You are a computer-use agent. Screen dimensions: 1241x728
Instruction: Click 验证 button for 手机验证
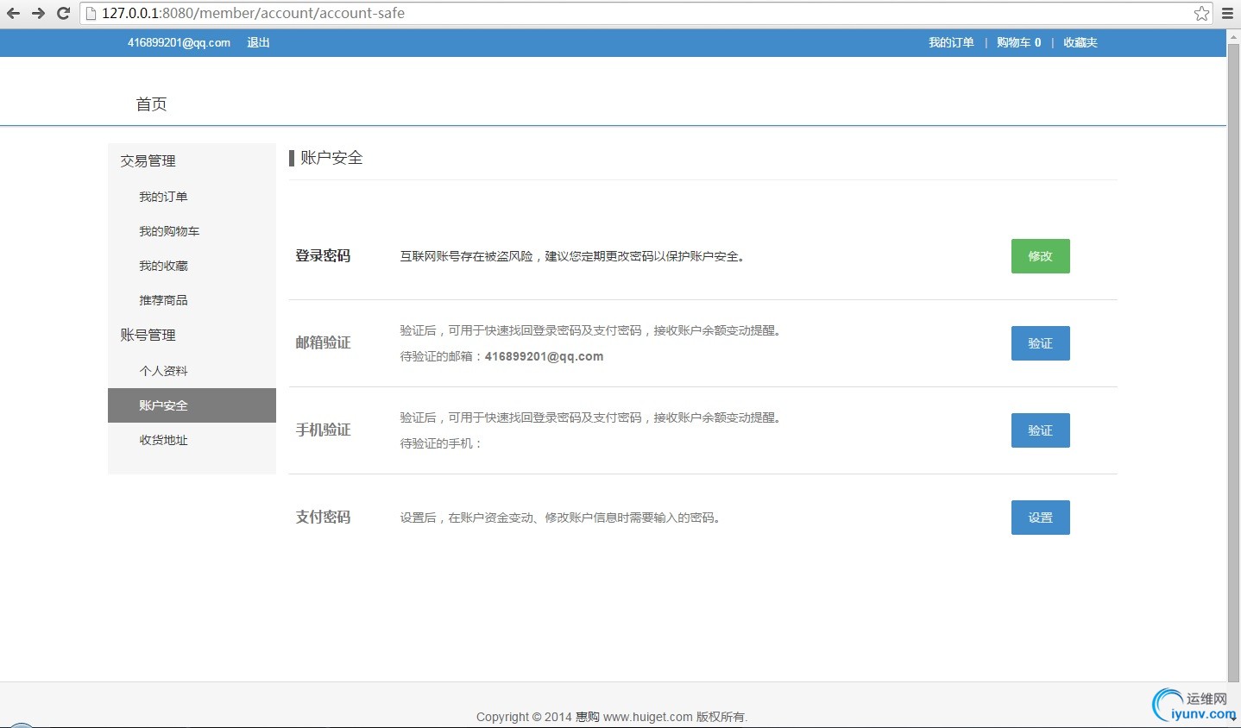[x=1040, y=430]
